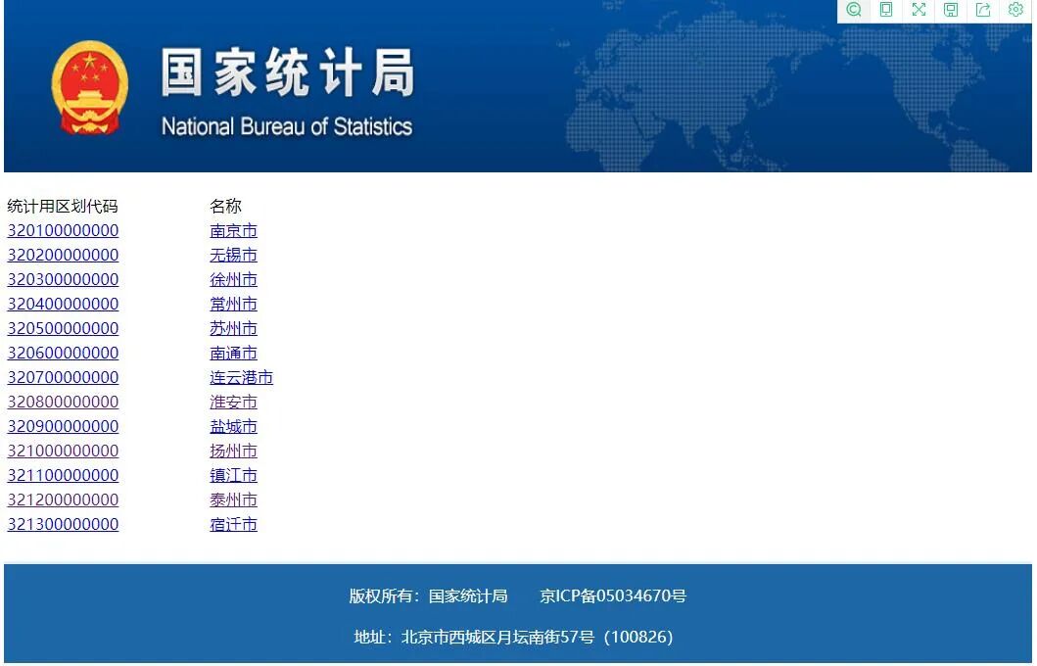This screenshot has width=1037, height=666.
Task: Click the 无锡市 link
Action: tap(232, 255)
